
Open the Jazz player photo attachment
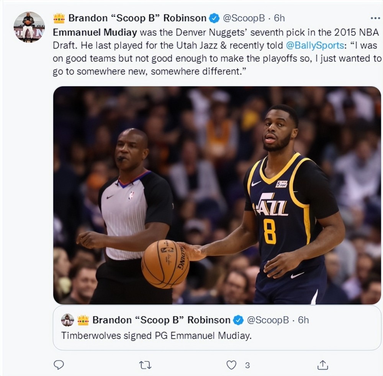[x=217, y=195]
